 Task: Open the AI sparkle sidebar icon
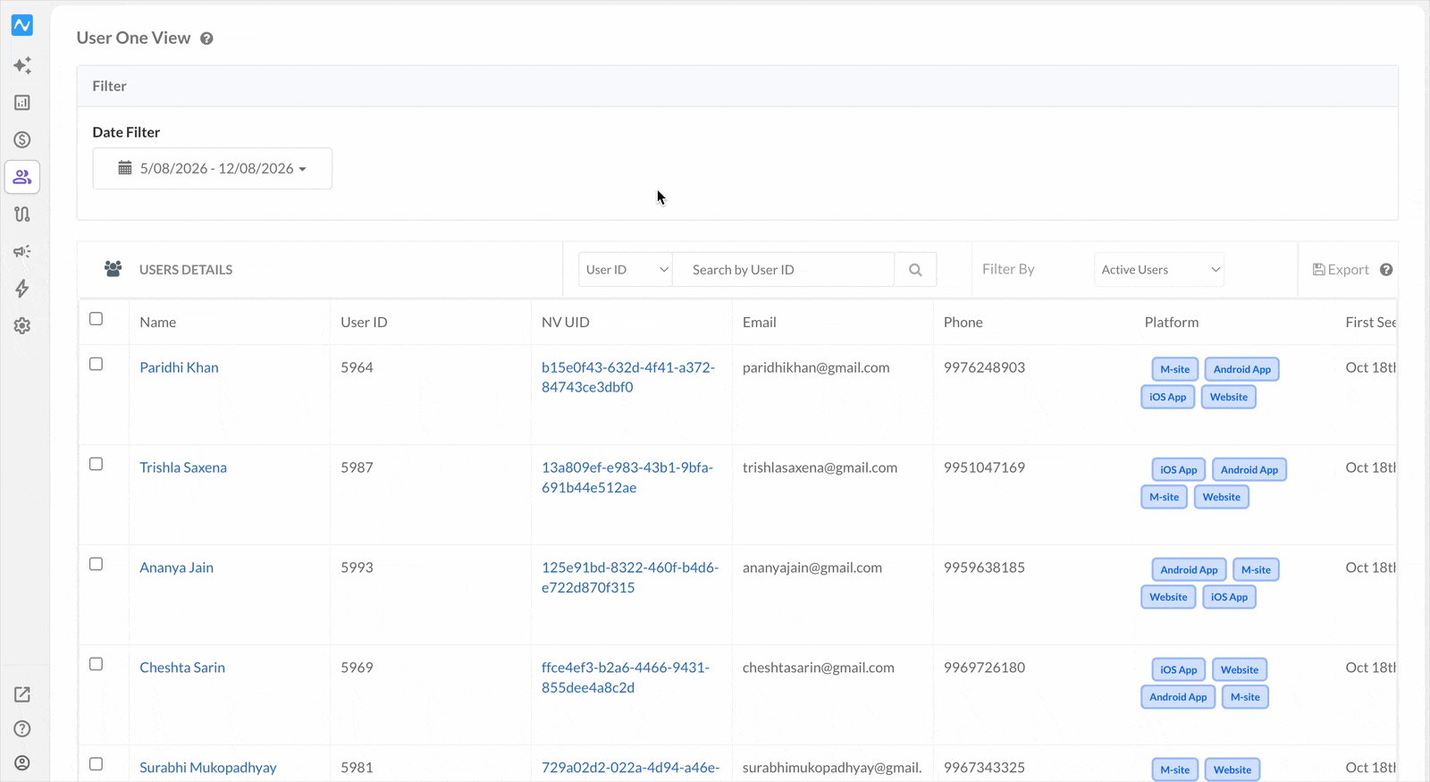tap(22, 65)
